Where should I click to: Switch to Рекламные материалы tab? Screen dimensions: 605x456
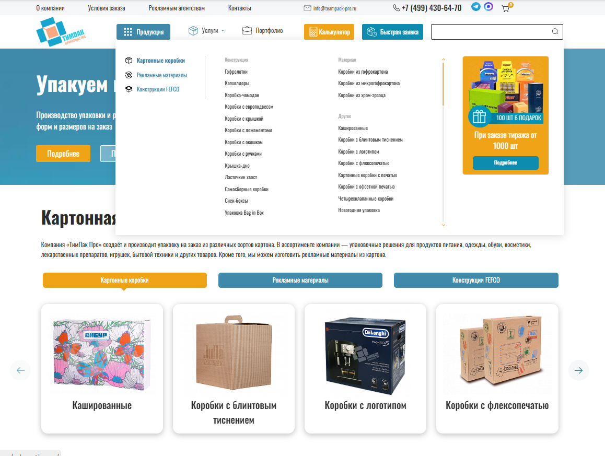[300, 280]
